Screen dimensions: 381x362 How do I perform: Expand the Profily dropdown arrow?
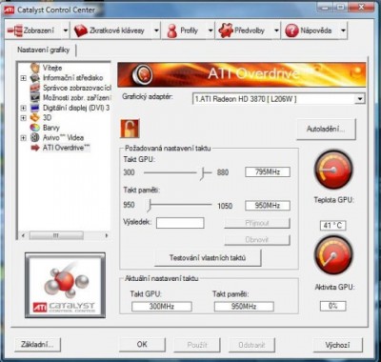click(x=211, y=30)
